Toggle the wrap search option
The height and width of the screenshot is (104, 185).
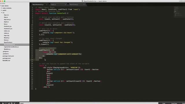point(12,103)
